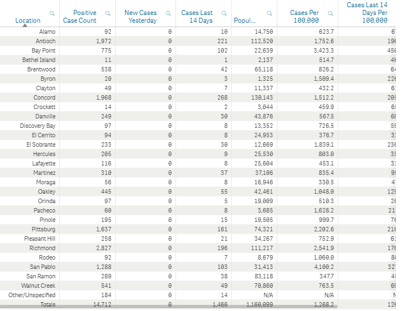Open search for the Population column

(270, 13)
